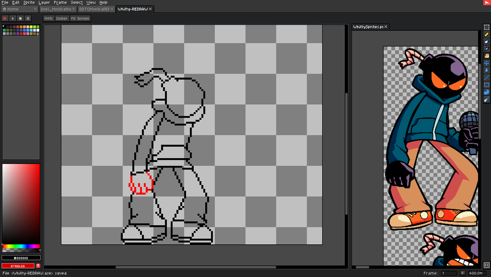Select the Pencil tool

486,34
